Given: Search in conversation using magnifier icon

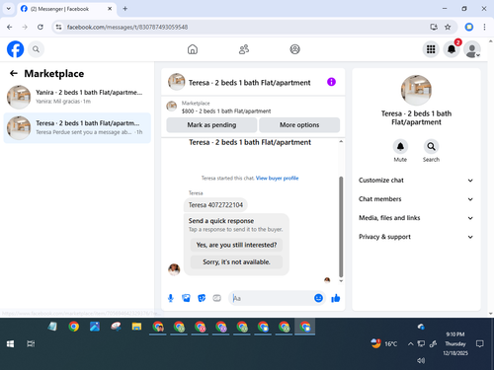Looking at the screenshot, I should pyautogui.click(x=431, y=146).
